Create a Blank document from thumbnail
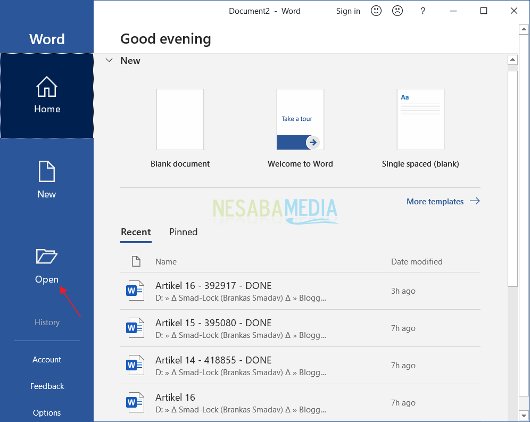This screenshot has height=422, width=530. coord(180,119)
